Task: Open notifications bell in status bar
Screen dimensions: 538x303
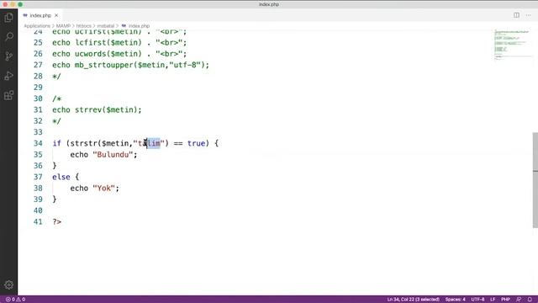Action: 530,300
